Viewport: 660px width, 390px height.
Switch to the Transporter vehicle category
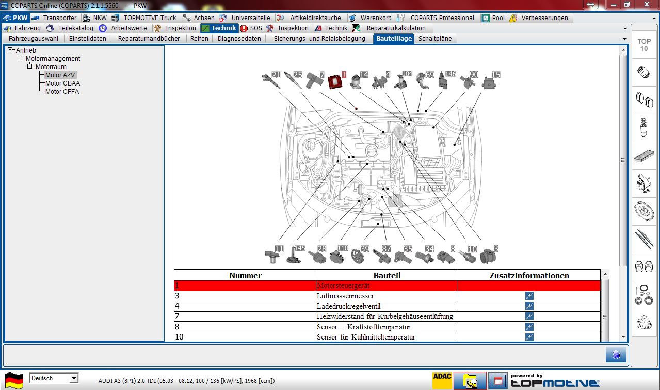[x=54, y=18]
